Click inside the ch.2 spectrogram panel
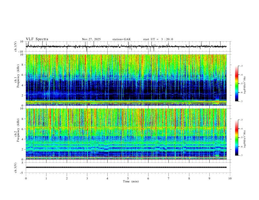 [126, 134]
